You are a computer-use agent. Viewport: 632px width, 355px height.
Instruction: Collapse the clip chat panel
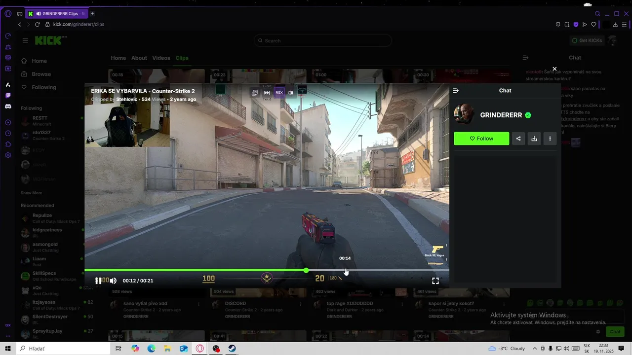456,91
